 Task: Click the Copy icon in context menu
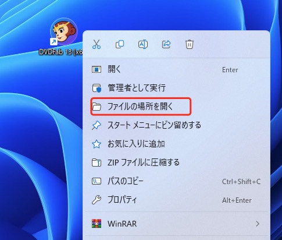120,44
